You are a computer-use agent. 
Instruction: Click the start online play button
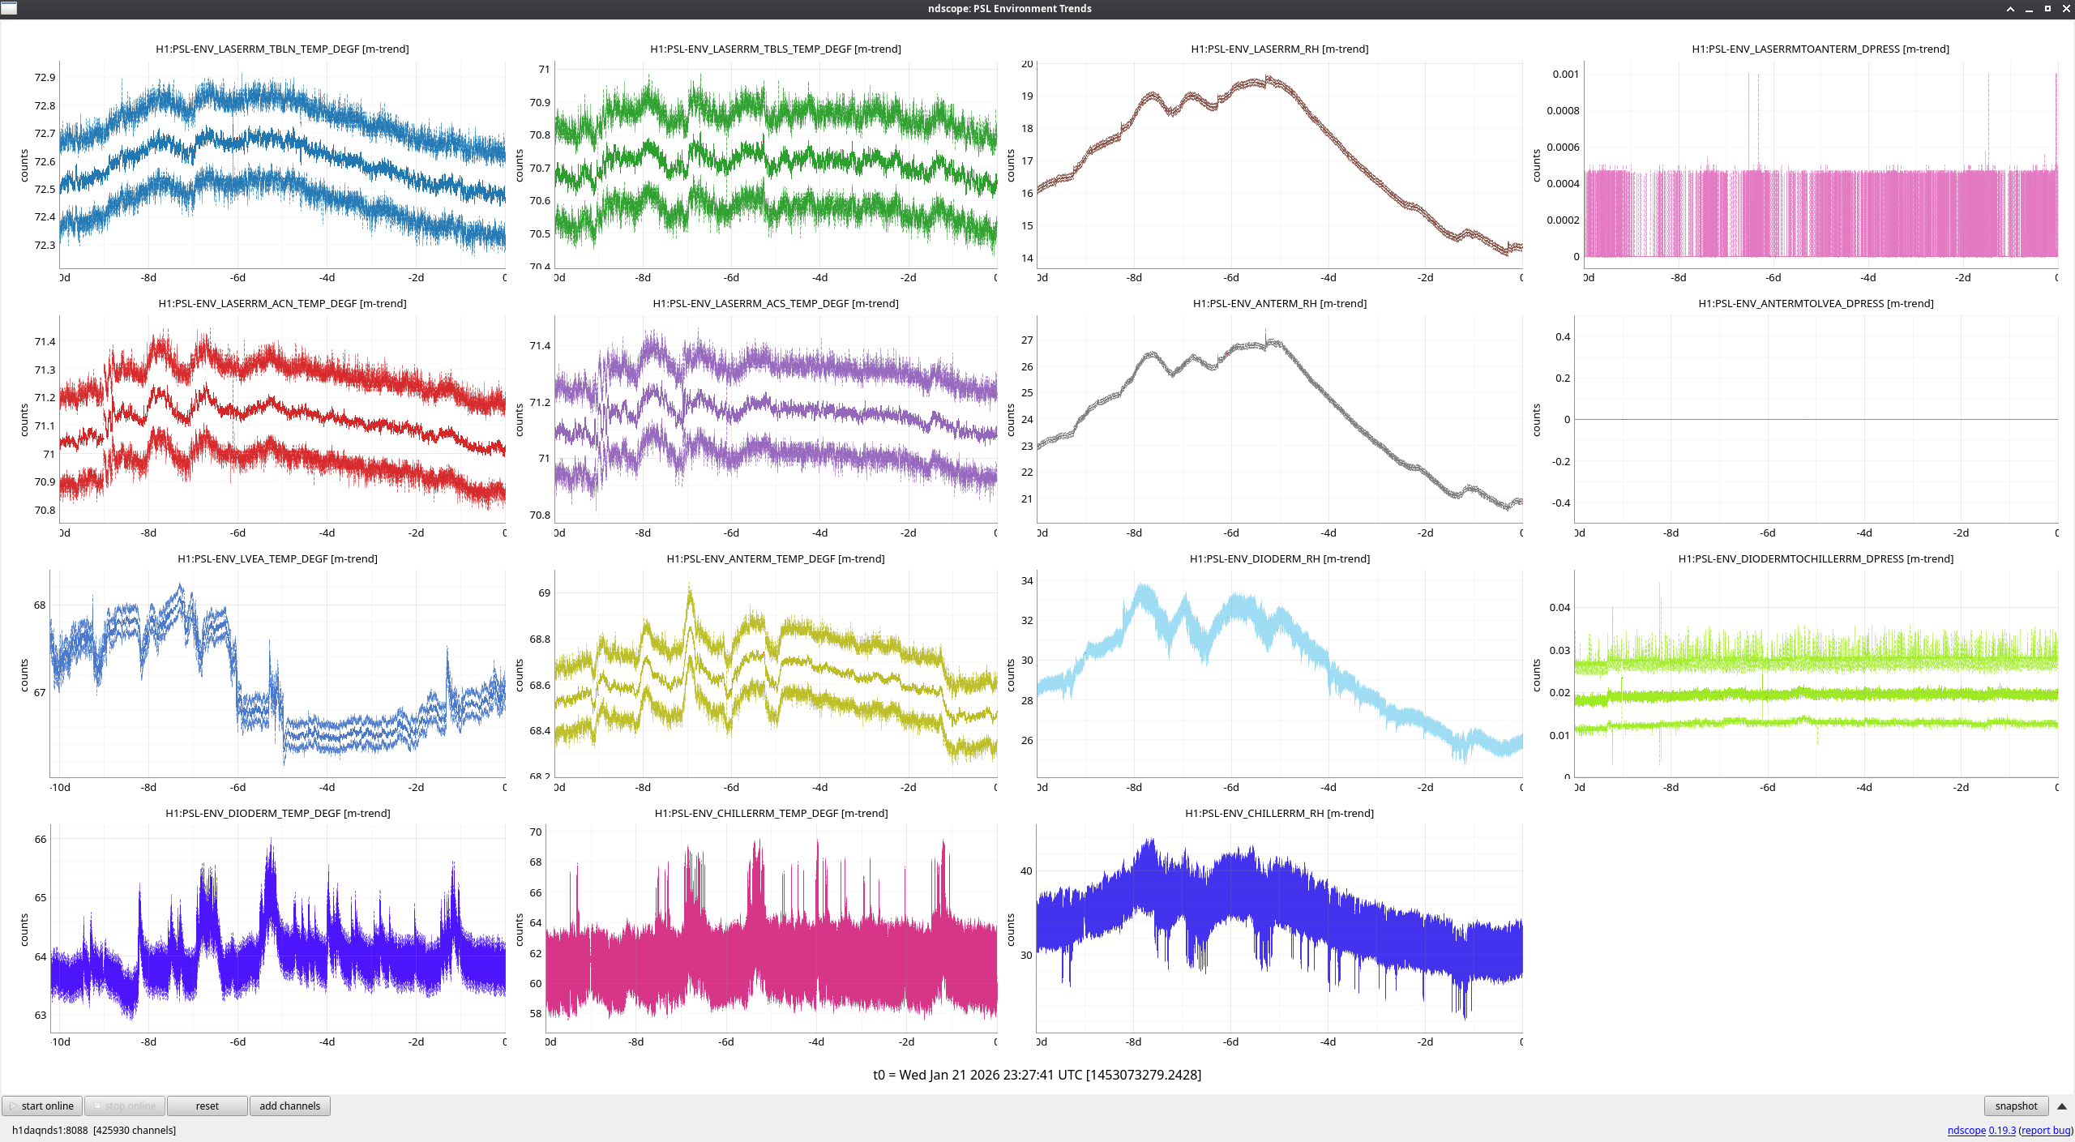(x=42, y=1106)
